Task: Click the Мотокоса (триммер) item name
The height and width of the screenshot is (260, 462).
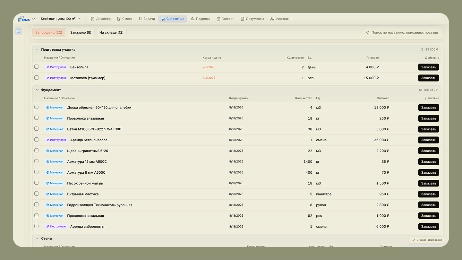Action: 88,78
